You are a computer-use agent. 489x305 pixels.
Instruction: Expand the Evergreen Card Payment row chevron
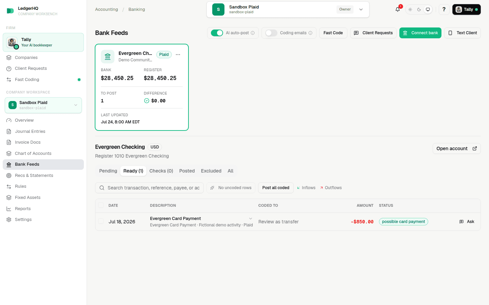point(251,219)
